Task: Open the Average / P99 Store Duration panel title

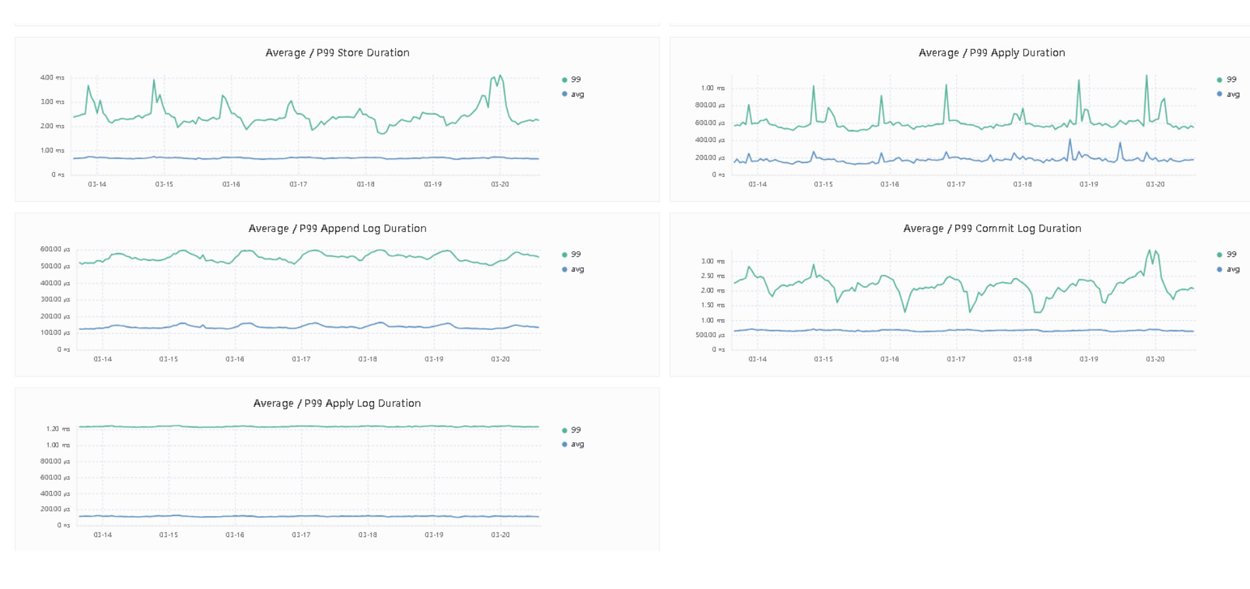Action: [x=337, y=53]
